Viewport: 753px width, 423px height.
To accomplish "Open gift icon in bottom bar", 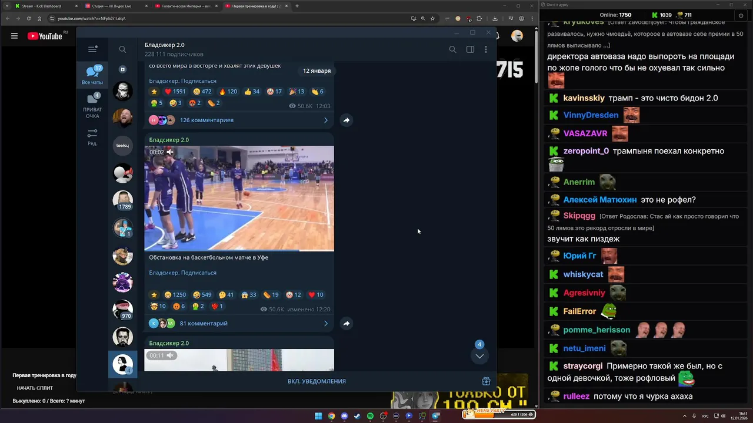I will tap(486, 381).
